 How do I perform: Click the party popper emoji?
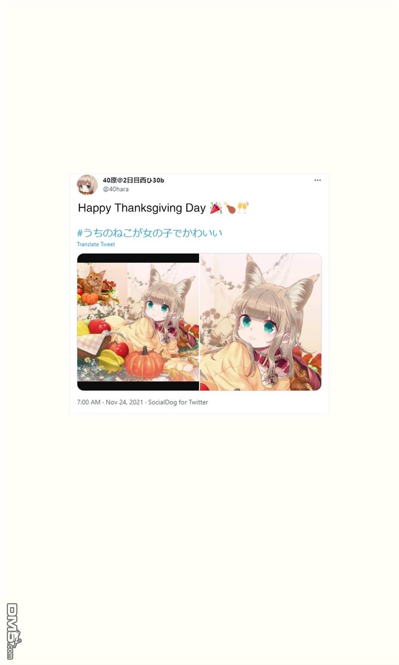(x=216, y=208)
